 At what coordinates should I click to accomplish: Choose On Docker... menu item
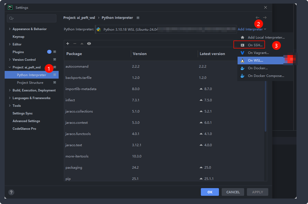click(x=265, y=68)
